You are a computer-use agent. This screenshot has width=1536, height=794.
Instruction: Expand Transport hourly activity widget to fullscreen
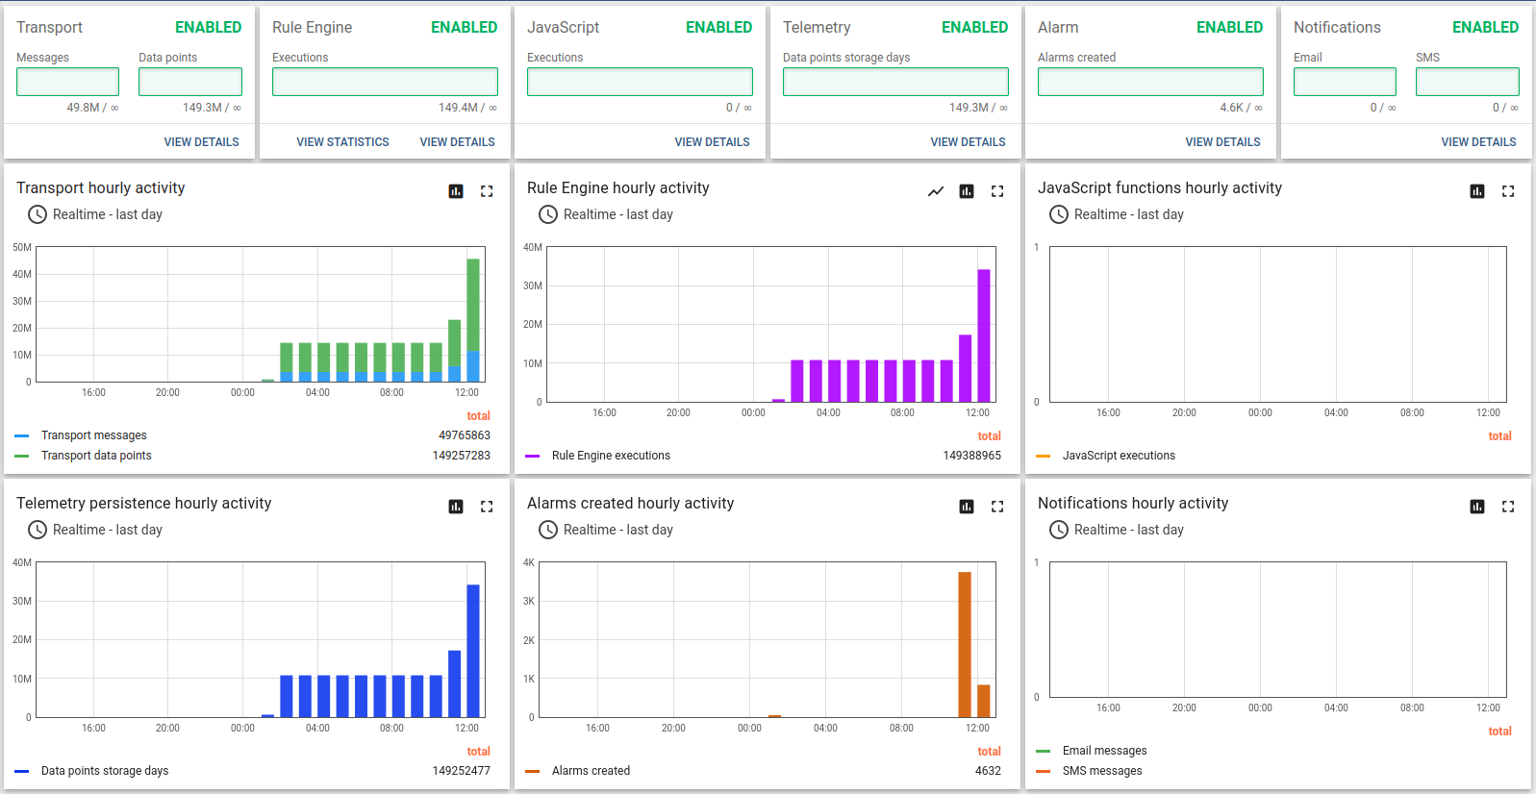487,191
